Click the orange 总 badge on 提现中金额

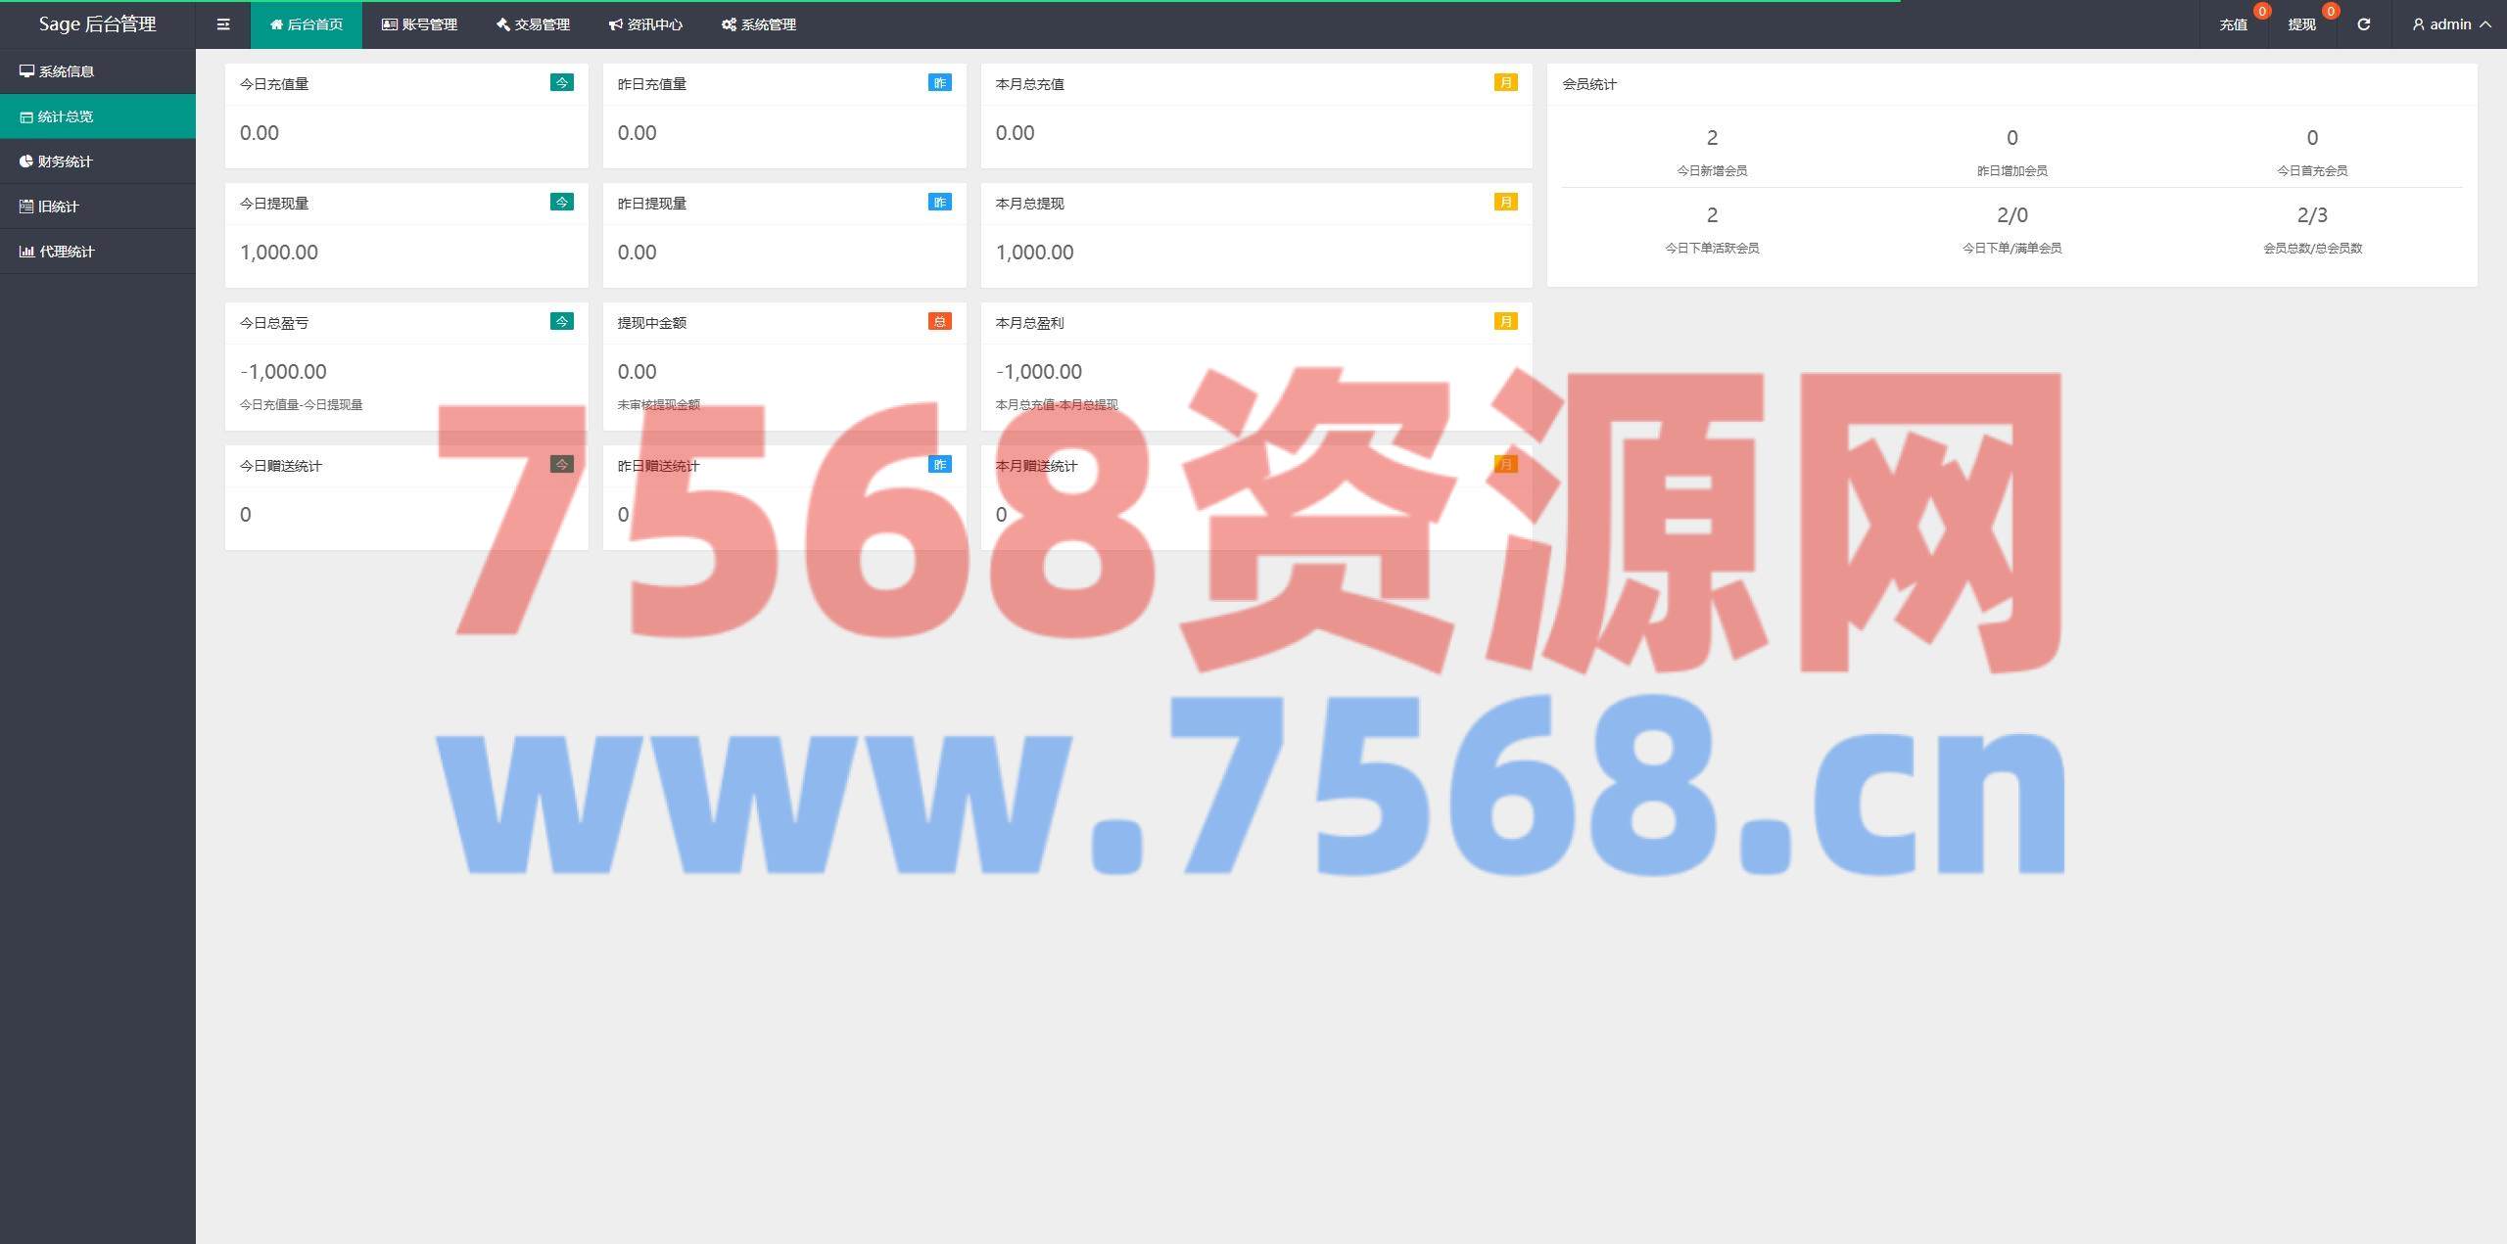coord(939,322)
